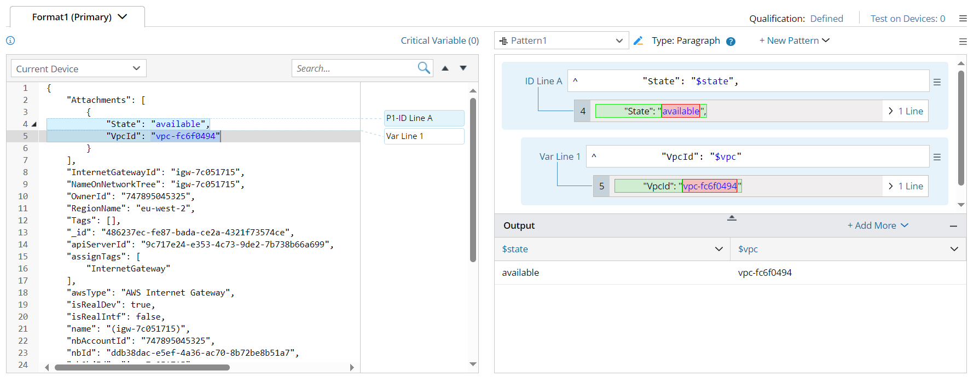Click the Test on Devices: 0 link
The height and width of the screenshot is (382, 968).
(x=907, y=19)
